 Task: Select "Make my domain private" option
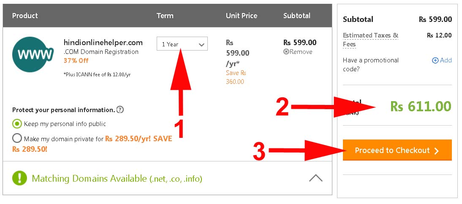coord(17,138)
